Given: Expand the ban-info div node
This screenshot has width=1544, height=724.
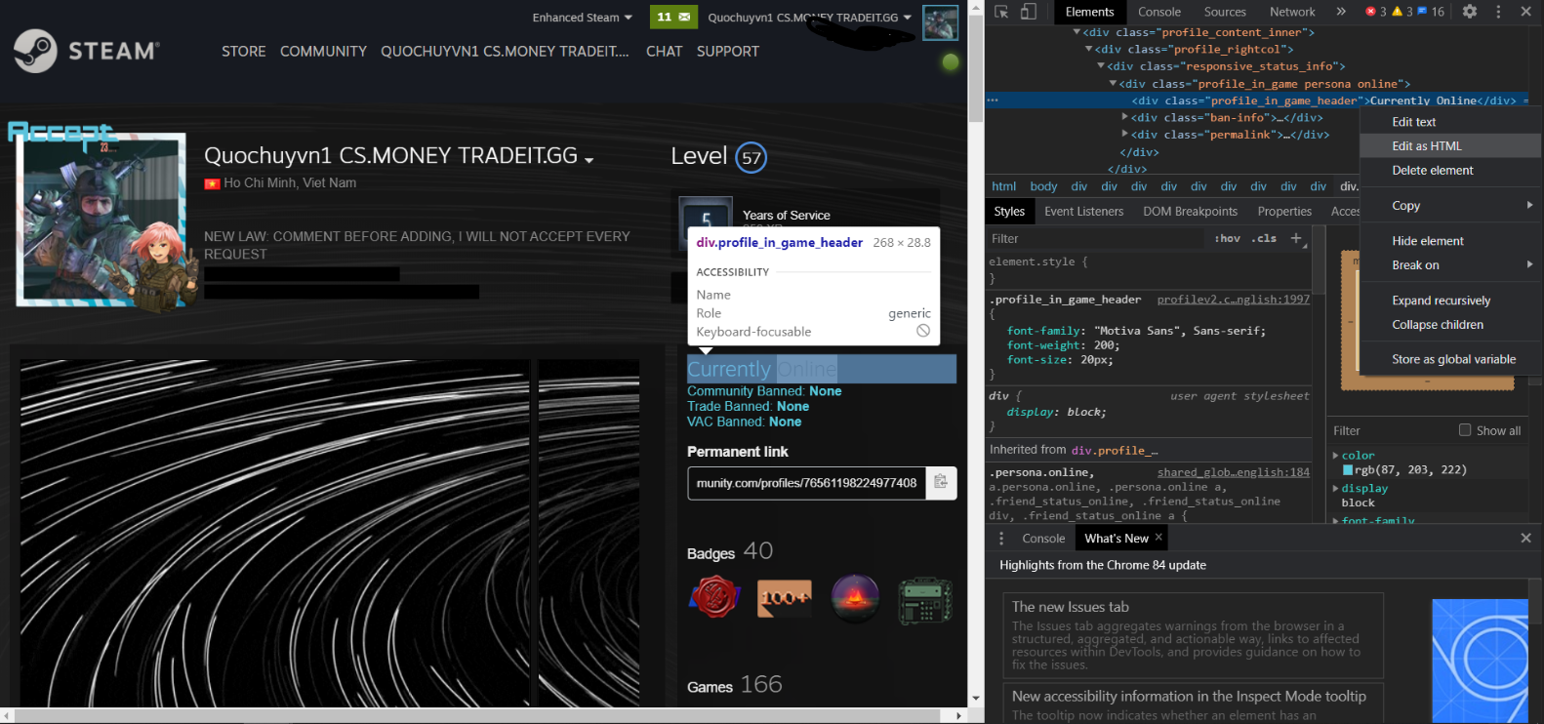Looking at the screenshot, I should pos(1124,117).
